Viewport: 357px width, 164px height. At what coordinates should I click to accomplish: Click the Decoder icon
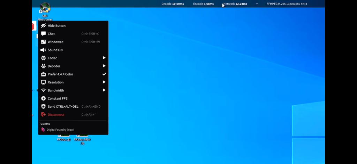[43, 66]
